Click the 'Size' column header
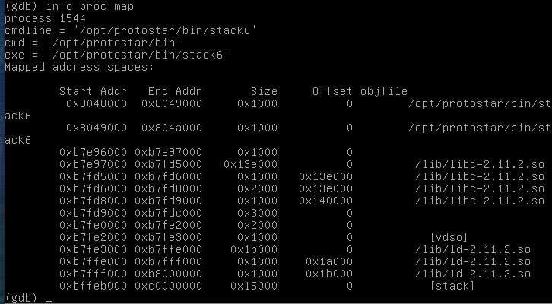 [x=264, y=91]
